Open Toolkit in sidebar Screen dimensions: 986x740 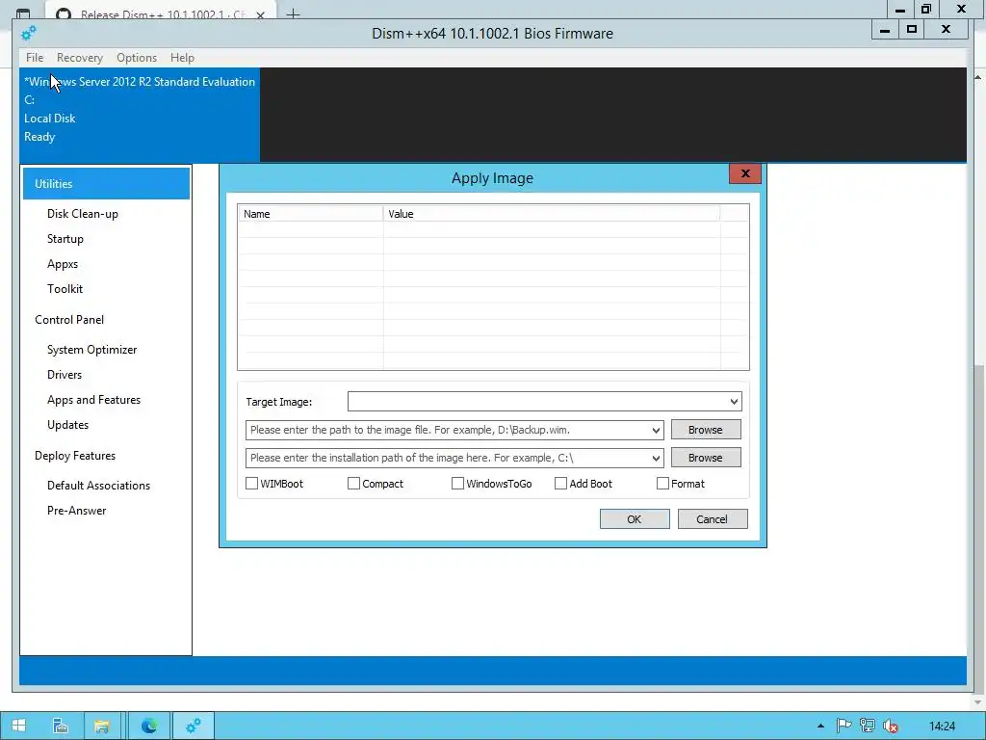pos(65,289)
